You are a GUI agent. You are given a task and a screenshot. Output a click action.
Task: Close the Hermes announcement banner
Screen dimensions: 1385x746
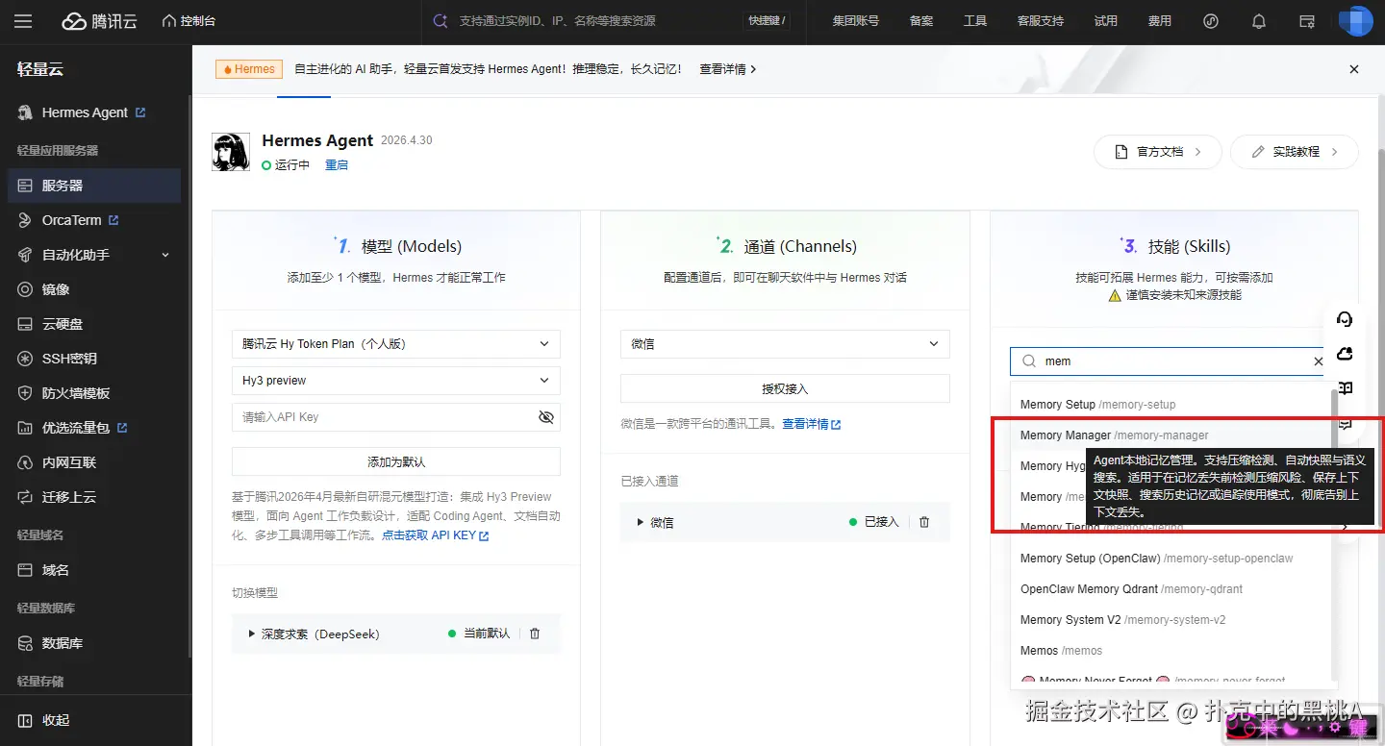click(1354, 69)
